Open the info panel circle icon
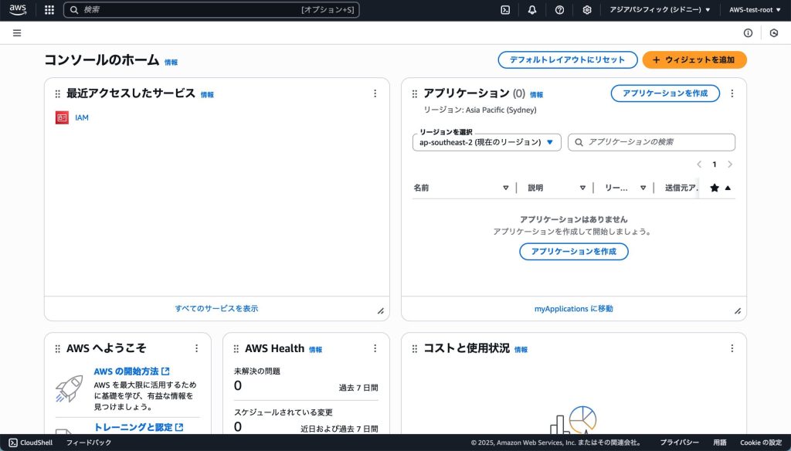 (x=748, y=32)
